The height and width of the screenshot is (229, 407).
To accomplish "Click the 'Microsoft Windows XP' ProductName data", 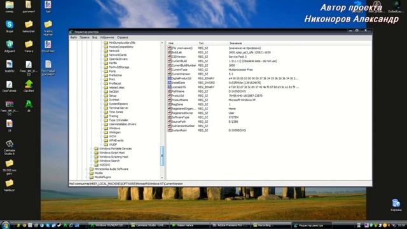I will pyautogui.click(x=242, y=100).
